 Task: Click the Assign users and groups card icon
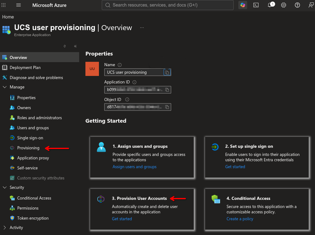point(101,147)
